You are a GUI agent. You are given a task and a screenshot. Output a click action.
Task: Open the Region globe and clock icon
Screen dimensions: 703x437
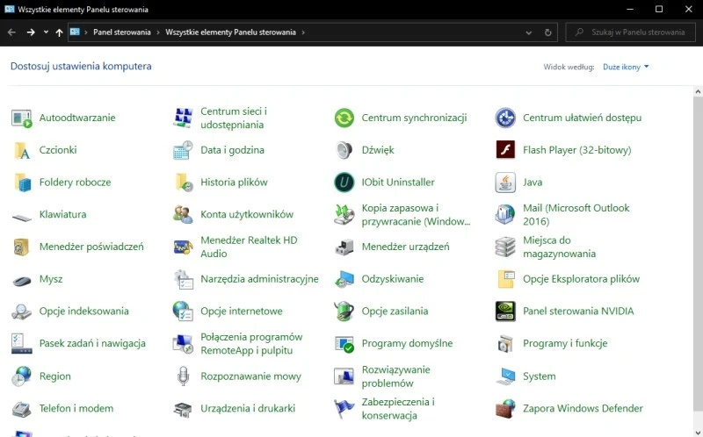point(21,376)
